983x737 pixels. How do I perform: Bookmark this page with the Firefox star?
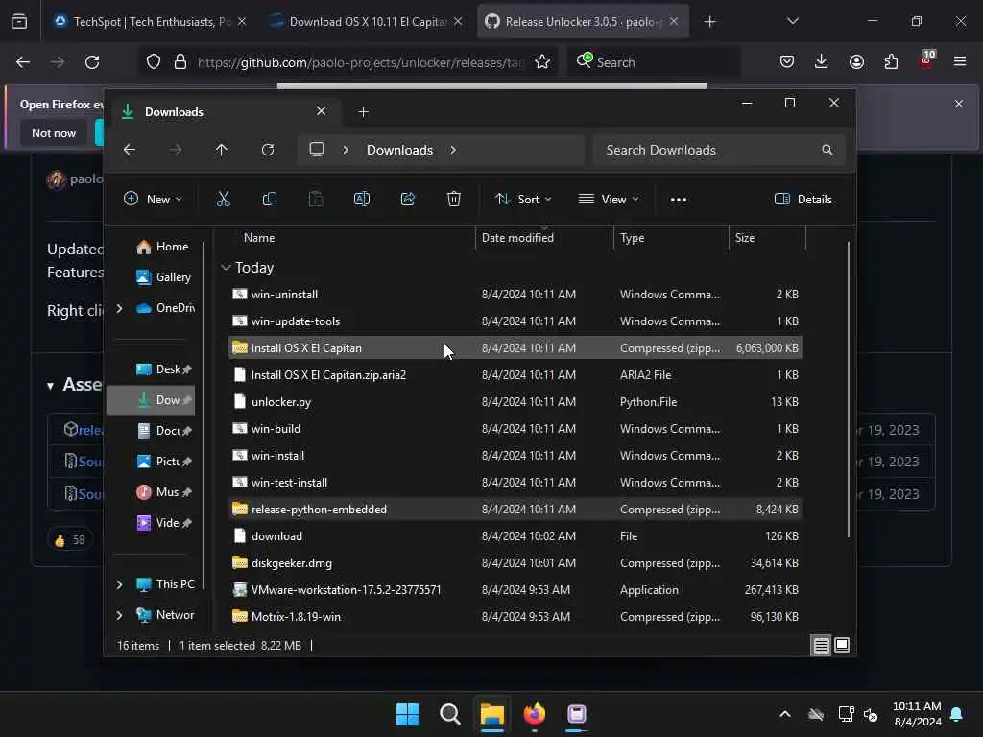click(542, 62)
